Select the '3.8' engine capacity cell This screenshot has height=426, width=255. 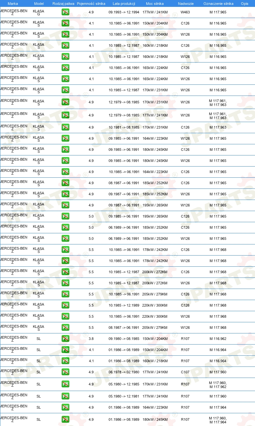click(91, 339)
